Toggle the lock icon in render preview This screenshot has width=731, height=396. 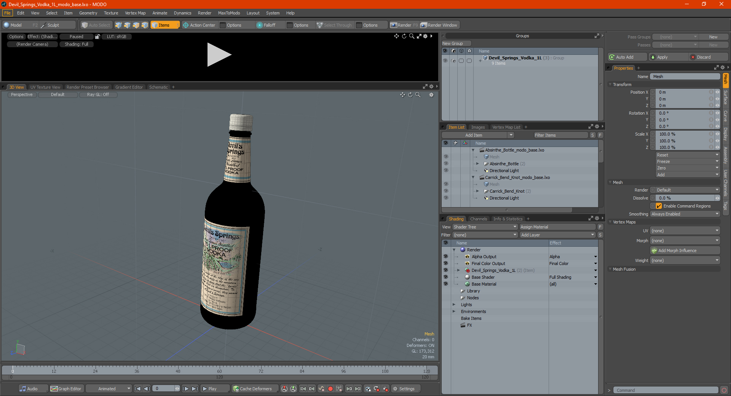click(97, 37)
